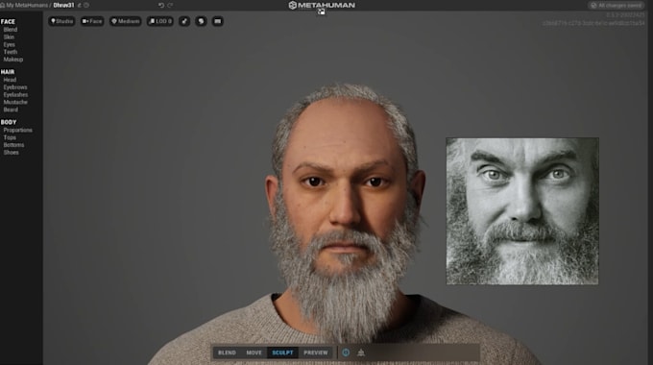Click the blue circular info icon in bottom bar

pyautogui.click(x=346, y=353)
